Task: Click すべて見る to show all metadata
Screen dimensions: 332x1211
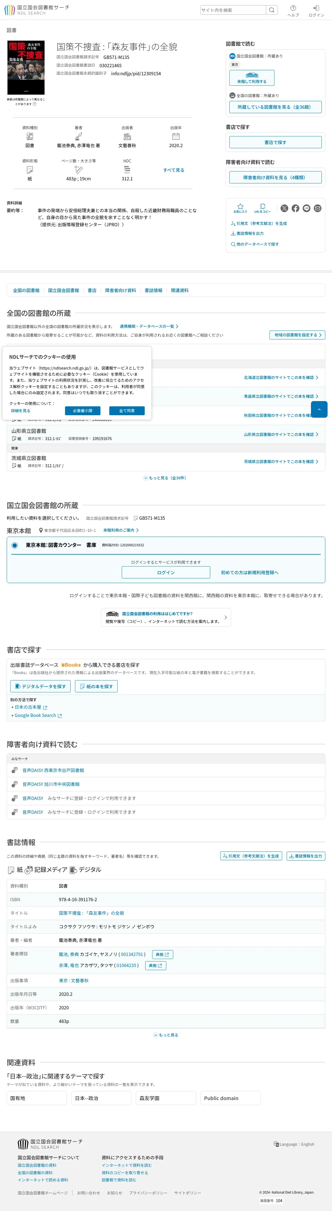Action: pyautogui.click(x=173, y=170)
